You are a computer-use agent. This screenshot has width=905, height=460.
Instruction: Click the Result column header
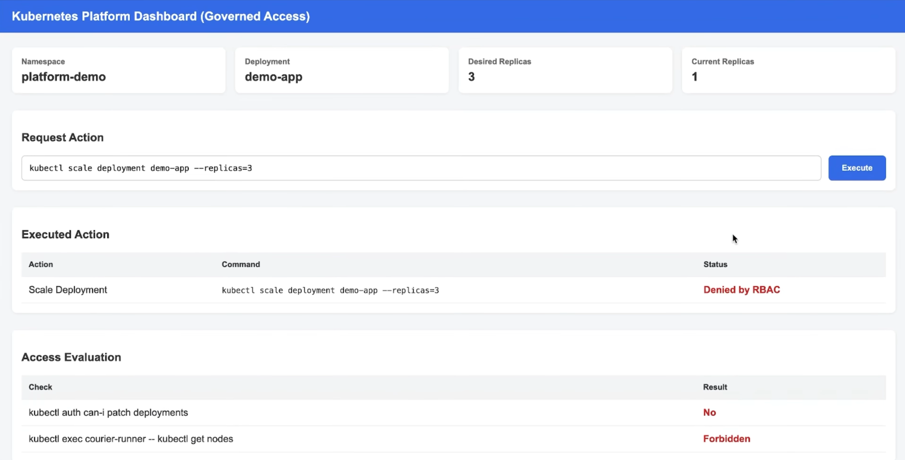(x=715, y=387)
